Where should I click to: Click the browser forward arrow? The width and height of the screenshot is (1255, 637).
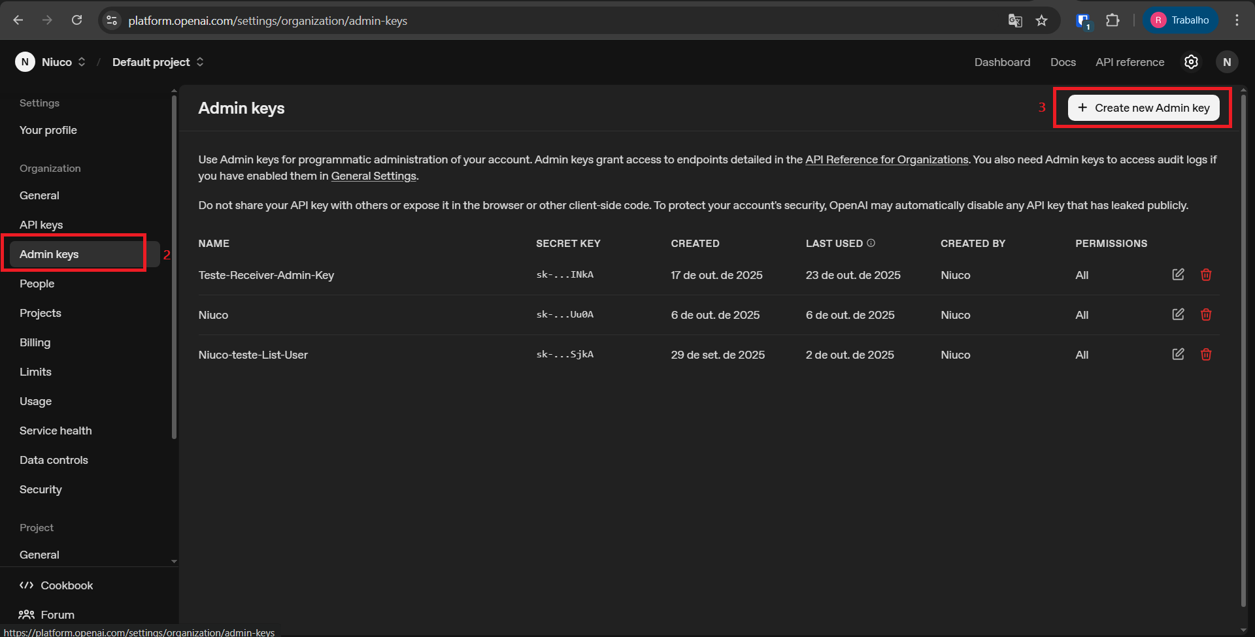coord(47,20)
